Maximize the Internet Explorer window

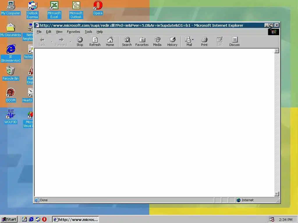[272, 25]
